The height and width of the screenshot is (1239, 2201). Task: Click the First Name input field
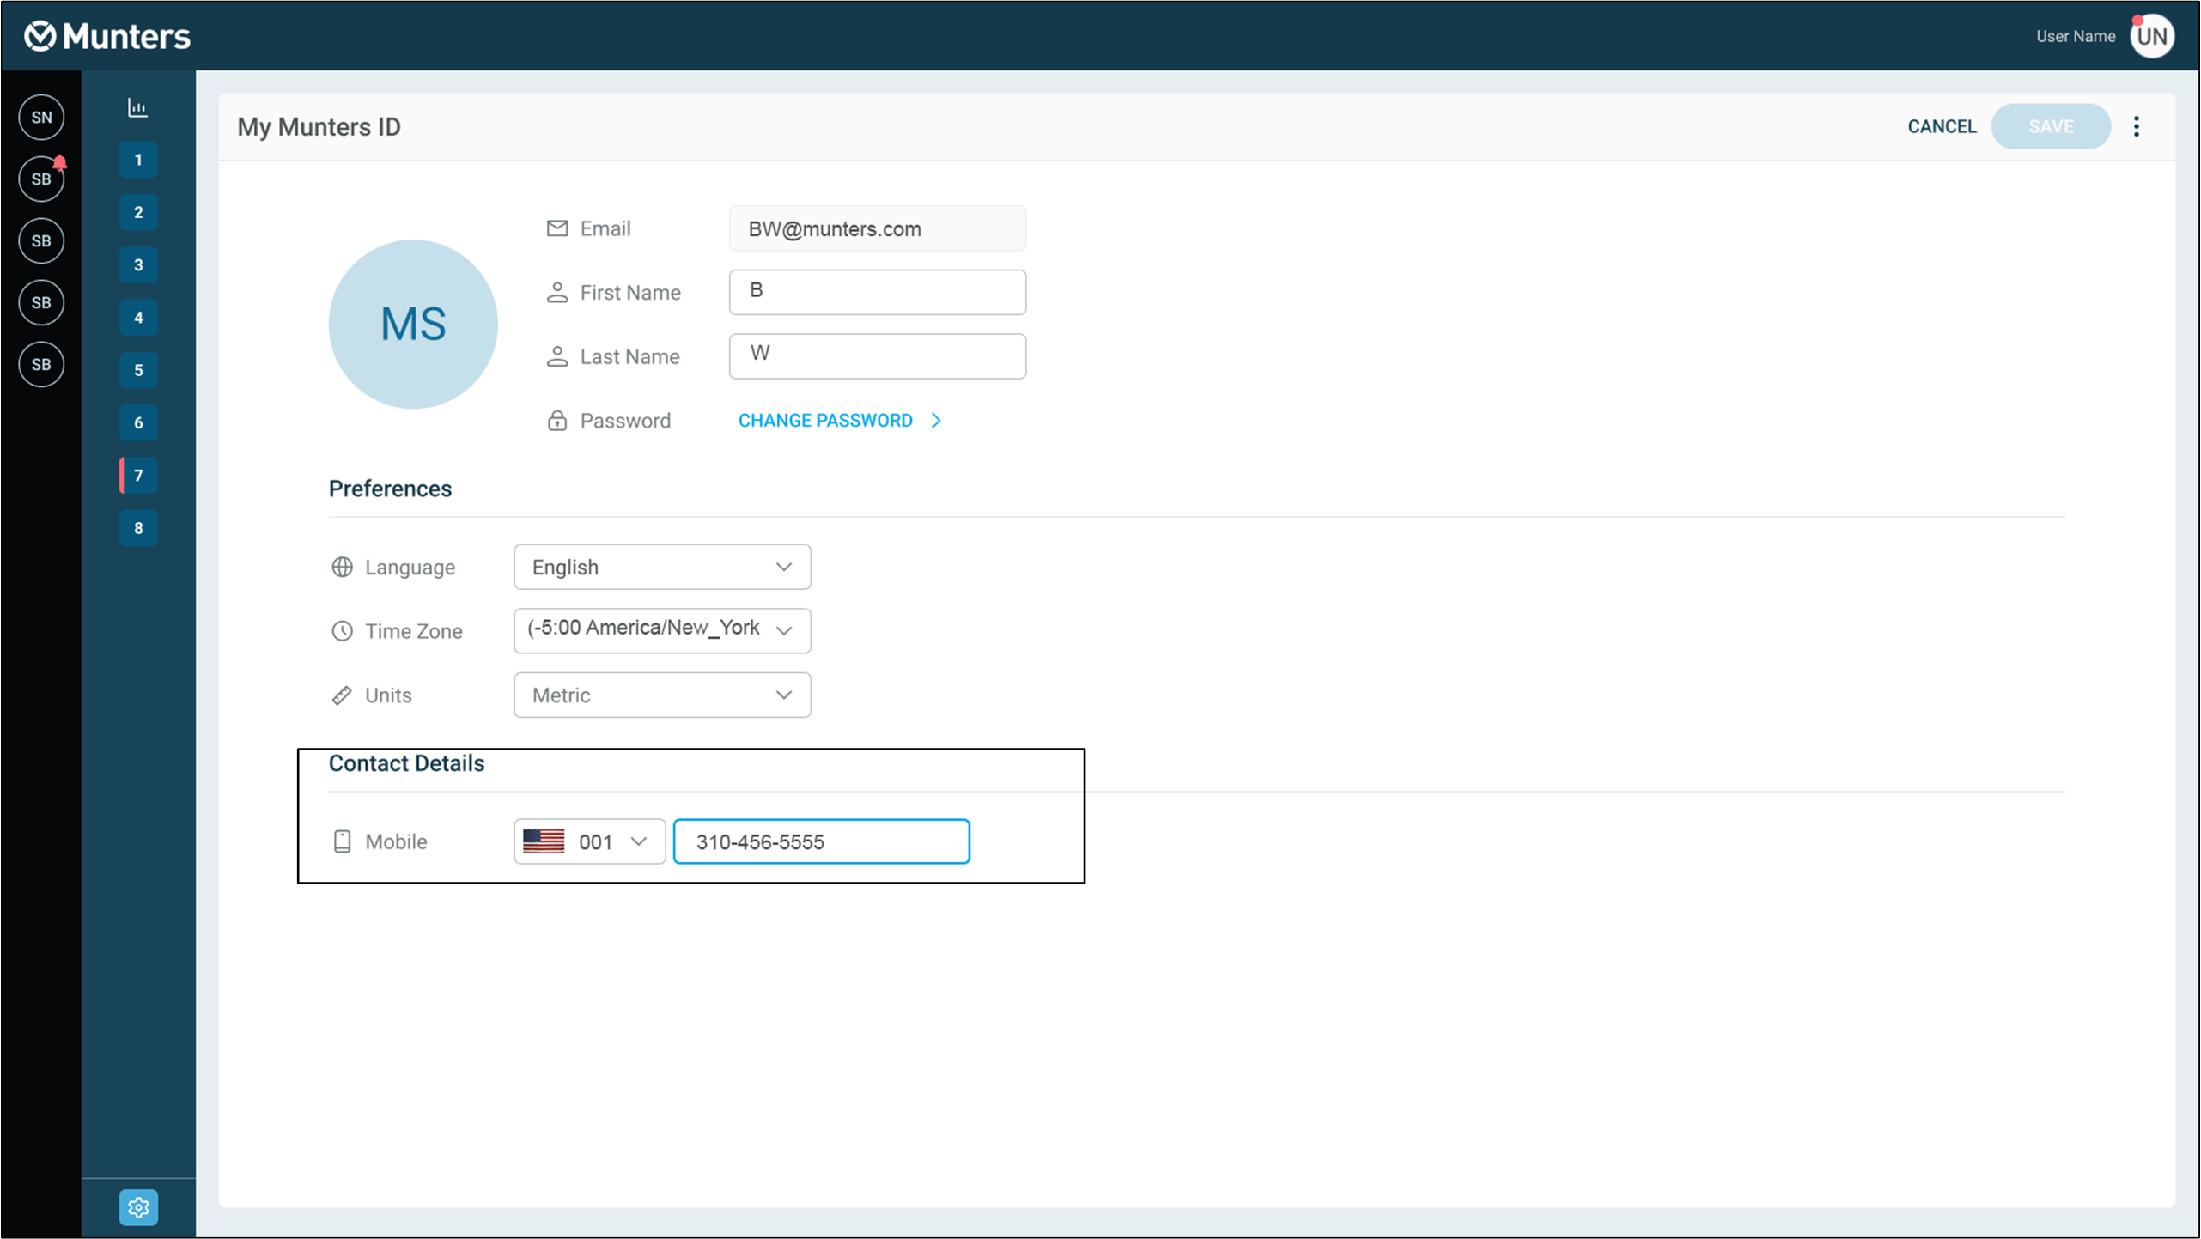[877, 292]
